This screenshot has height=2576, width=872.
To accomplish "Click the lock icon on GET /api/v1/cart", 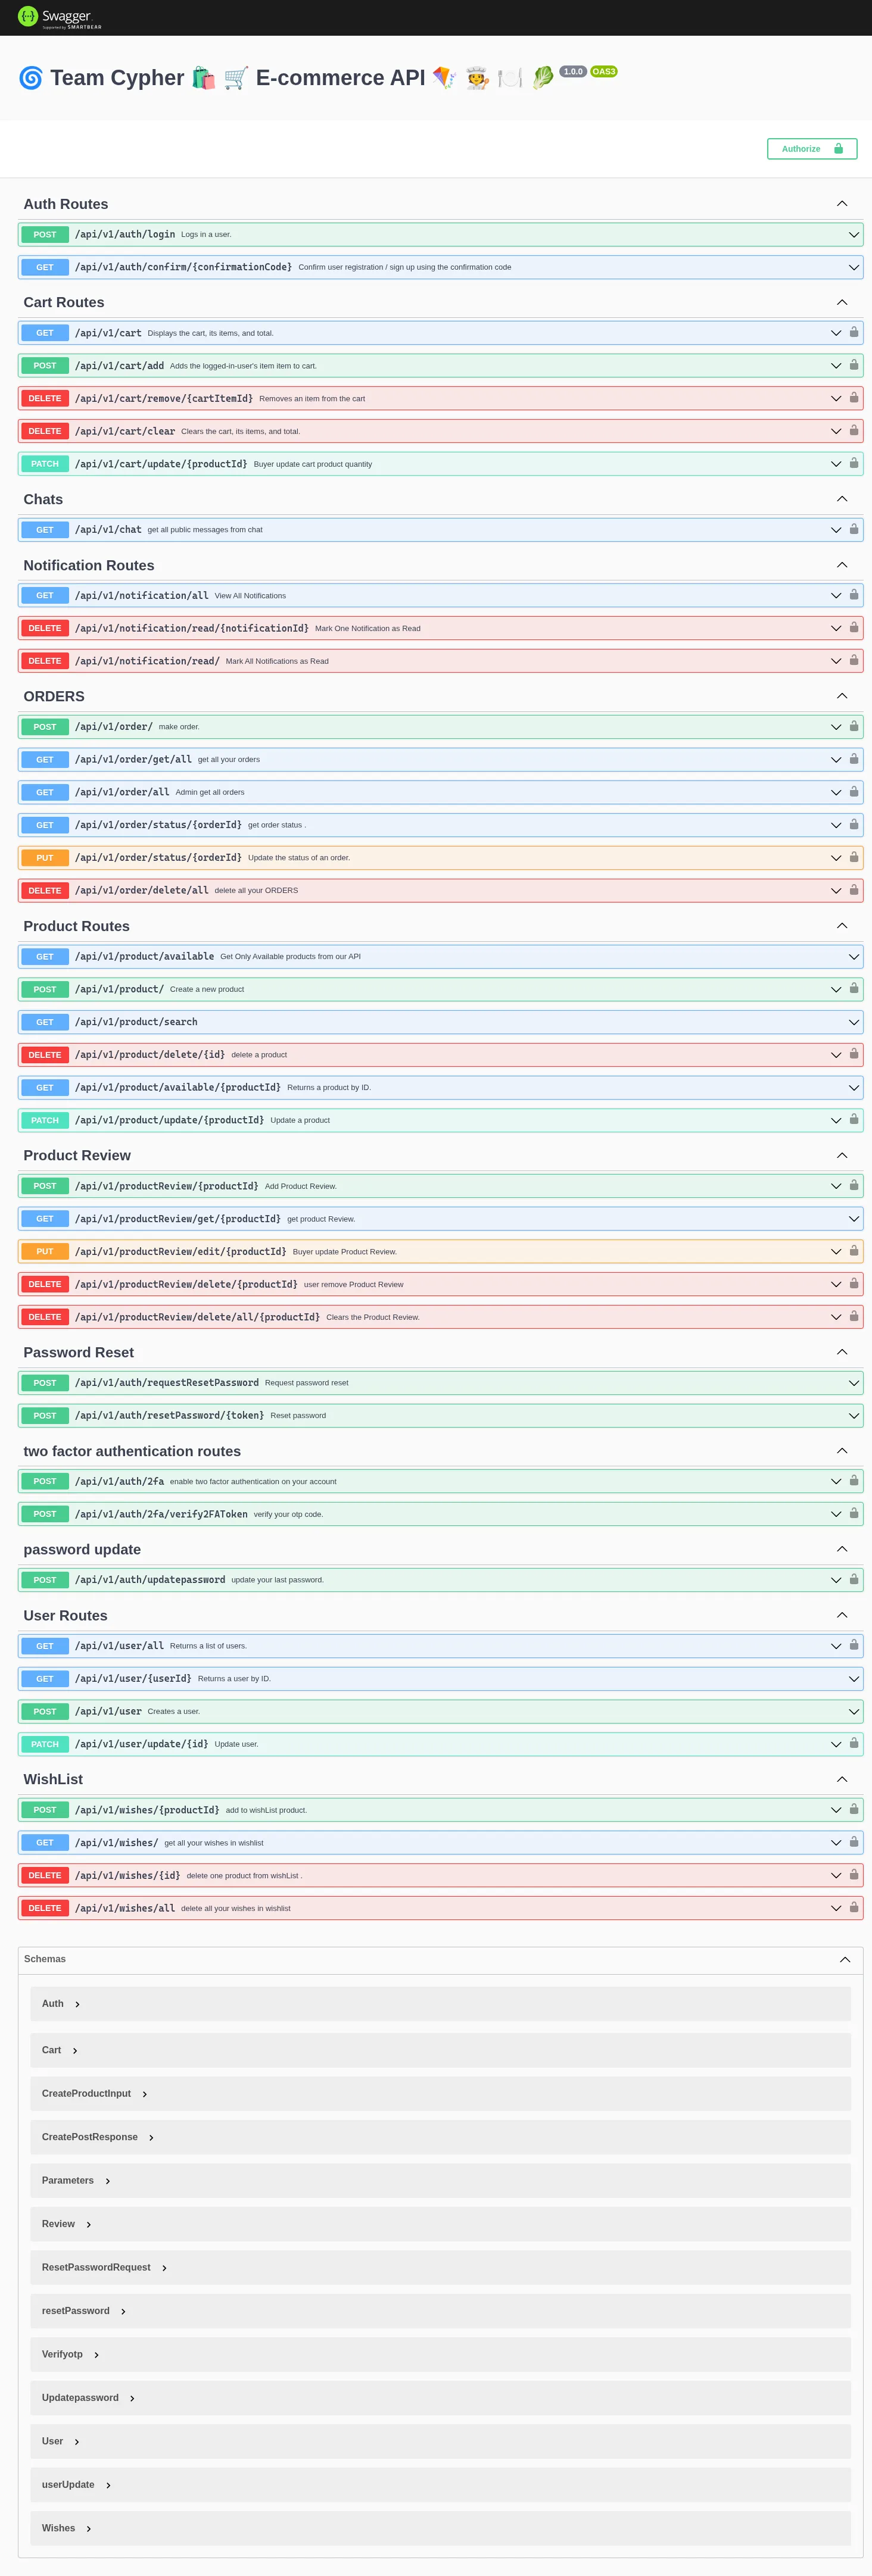I will point(853,332).
